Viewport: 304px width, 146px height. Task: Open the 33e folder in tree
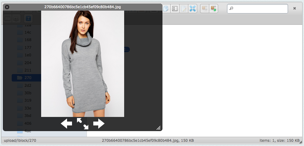28,108
